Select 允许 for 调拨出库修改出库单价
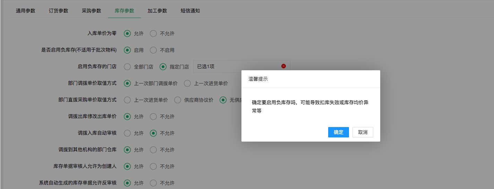The image size is (494, 189). coord(127,117)
